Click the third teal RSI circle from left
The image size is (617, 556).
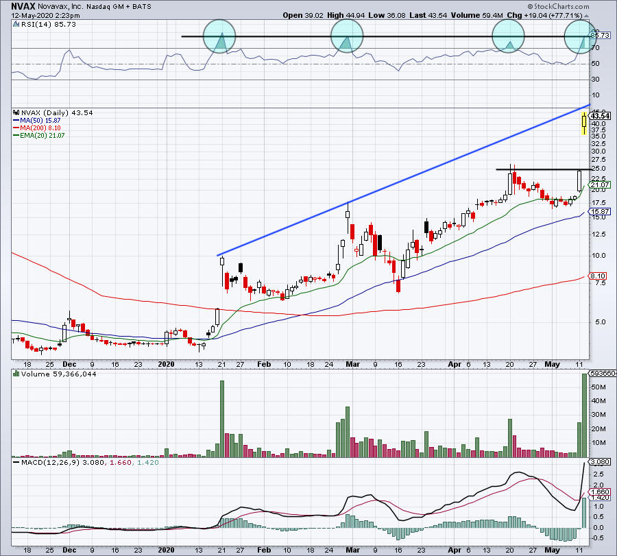[x=509, y=36]
